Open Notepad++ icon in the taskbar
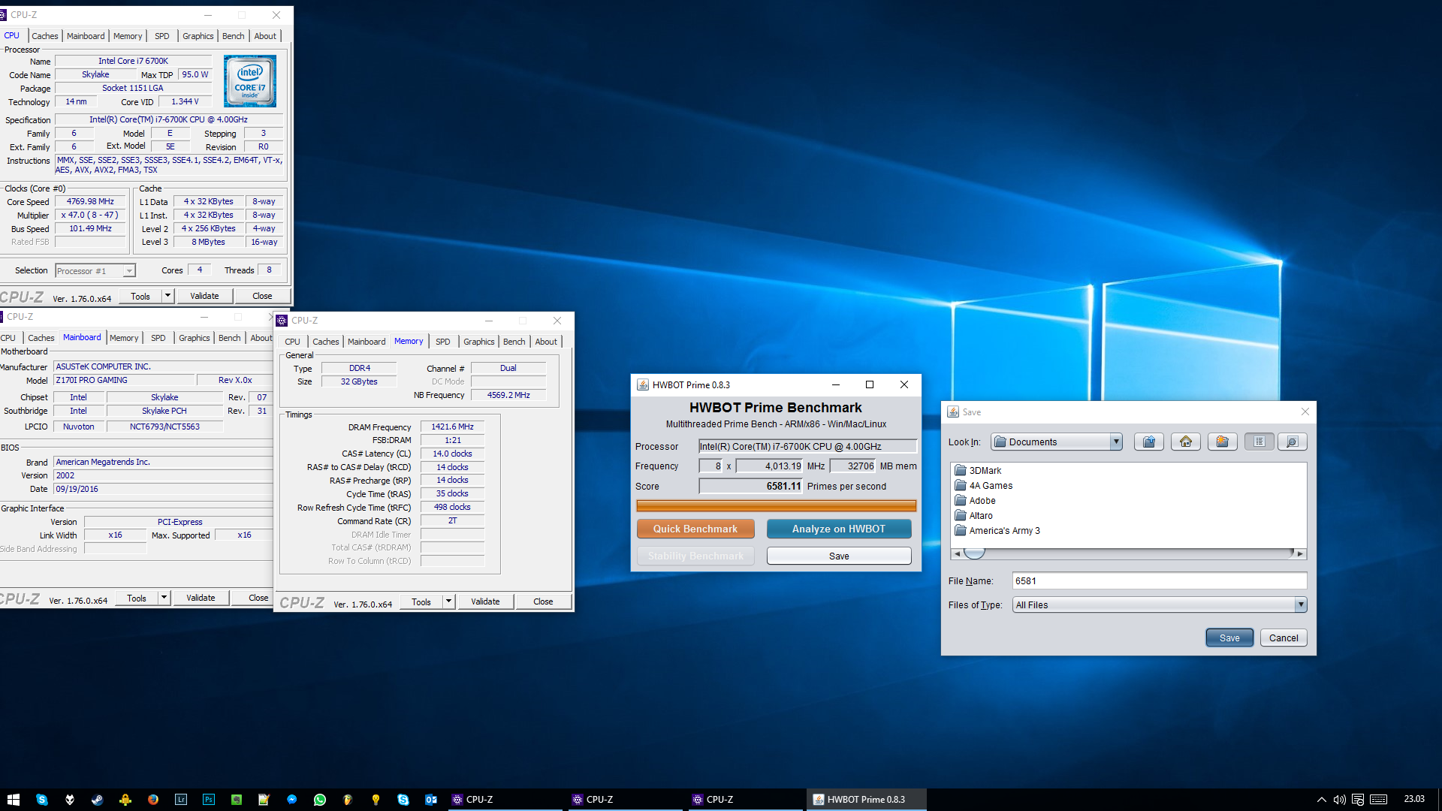The width and height of the screenshot is (1442, 811). 264,800
